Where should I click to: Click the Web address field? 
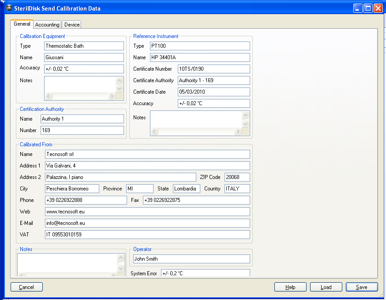(x=147, y=212)
